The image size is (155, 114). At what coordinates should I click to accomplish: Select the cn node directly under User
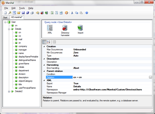pyautogui.click(x=16, y=26)
